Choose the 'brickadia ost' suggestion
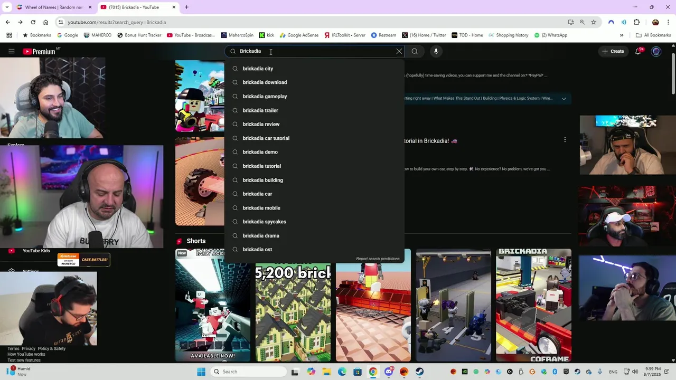This screenshot has height=380, width=676. (314, 250)
